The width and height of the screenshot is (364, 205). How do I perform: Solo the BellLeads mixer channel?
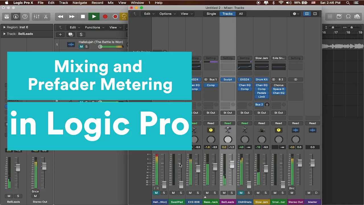(x=231, y=193)
